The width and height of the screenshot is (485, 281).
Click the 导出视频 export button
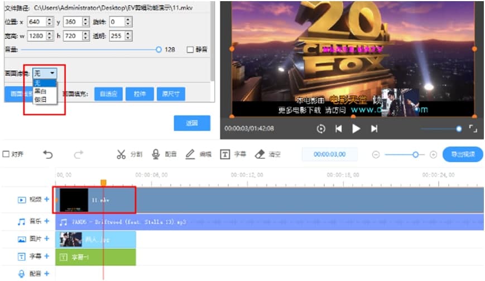463,154
